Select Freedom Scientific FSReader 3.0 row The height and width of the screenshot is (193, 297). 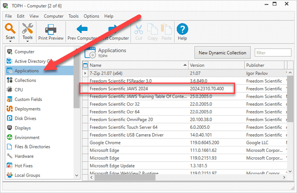(185, 81)
